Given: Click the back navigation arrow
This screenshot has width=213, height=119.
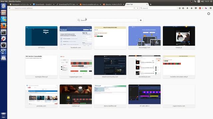Looking at the screenshot, I should [9, 8].
